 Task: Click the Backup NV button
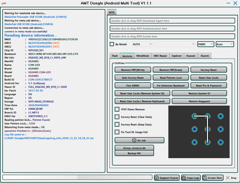tap(134, 153)
